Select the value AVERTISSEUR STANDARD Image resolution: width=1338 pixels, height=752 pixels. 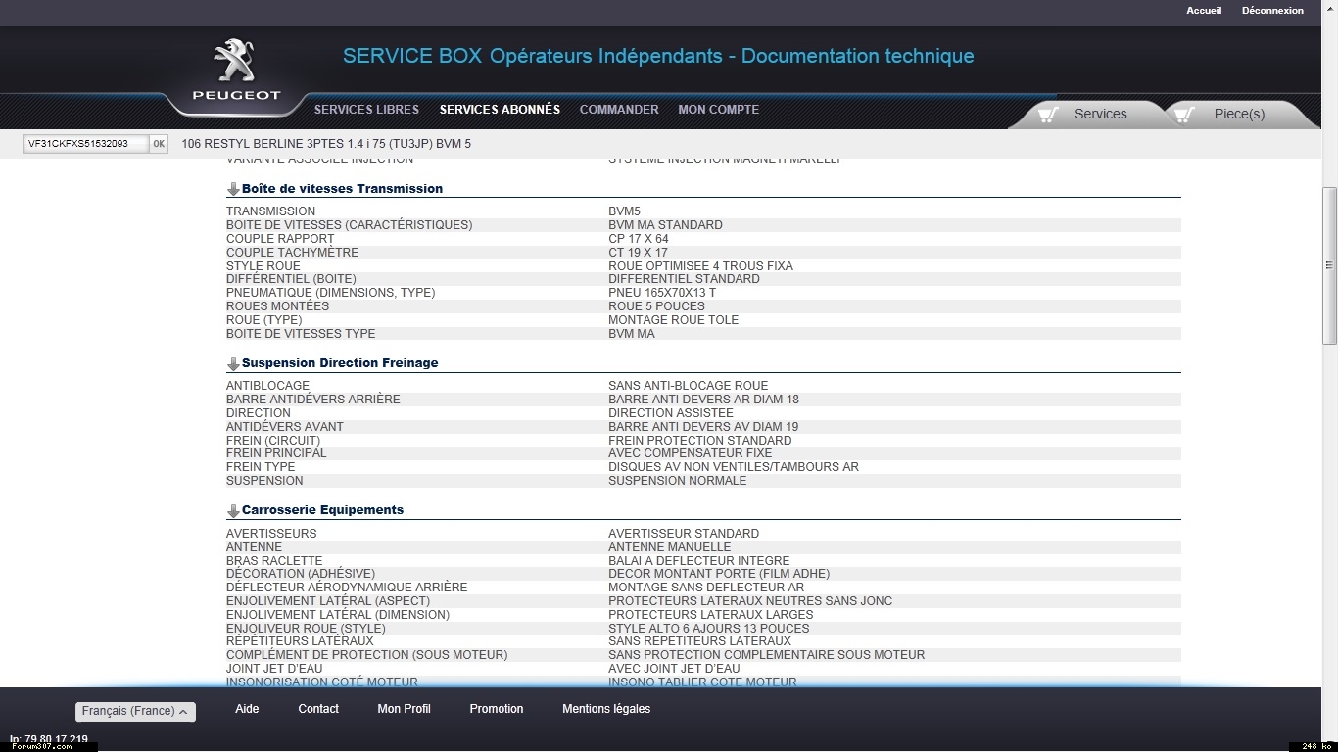683,534
